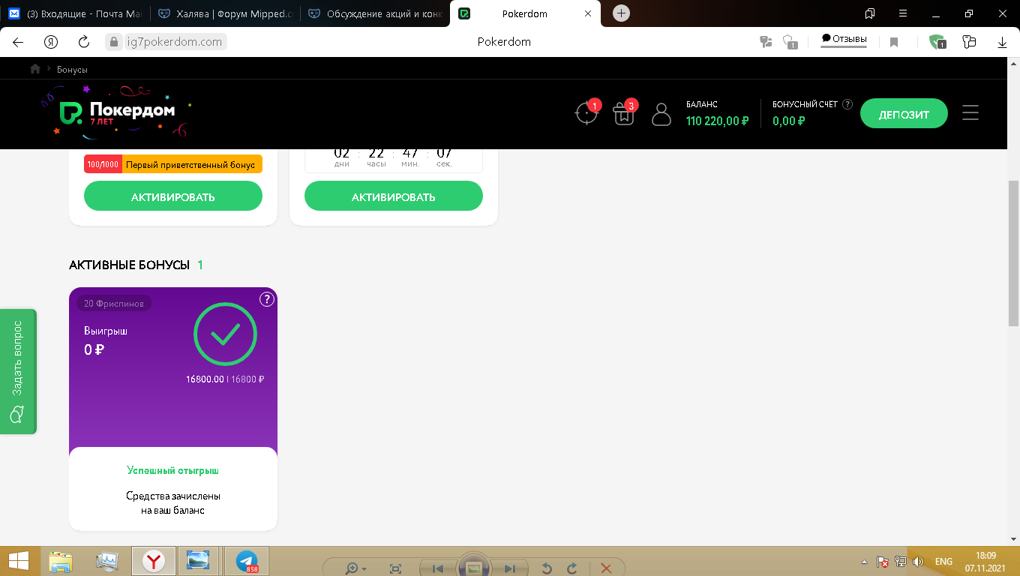
Task: Click the bonus account amount 0,00 ₽
Action: [789, 120]
